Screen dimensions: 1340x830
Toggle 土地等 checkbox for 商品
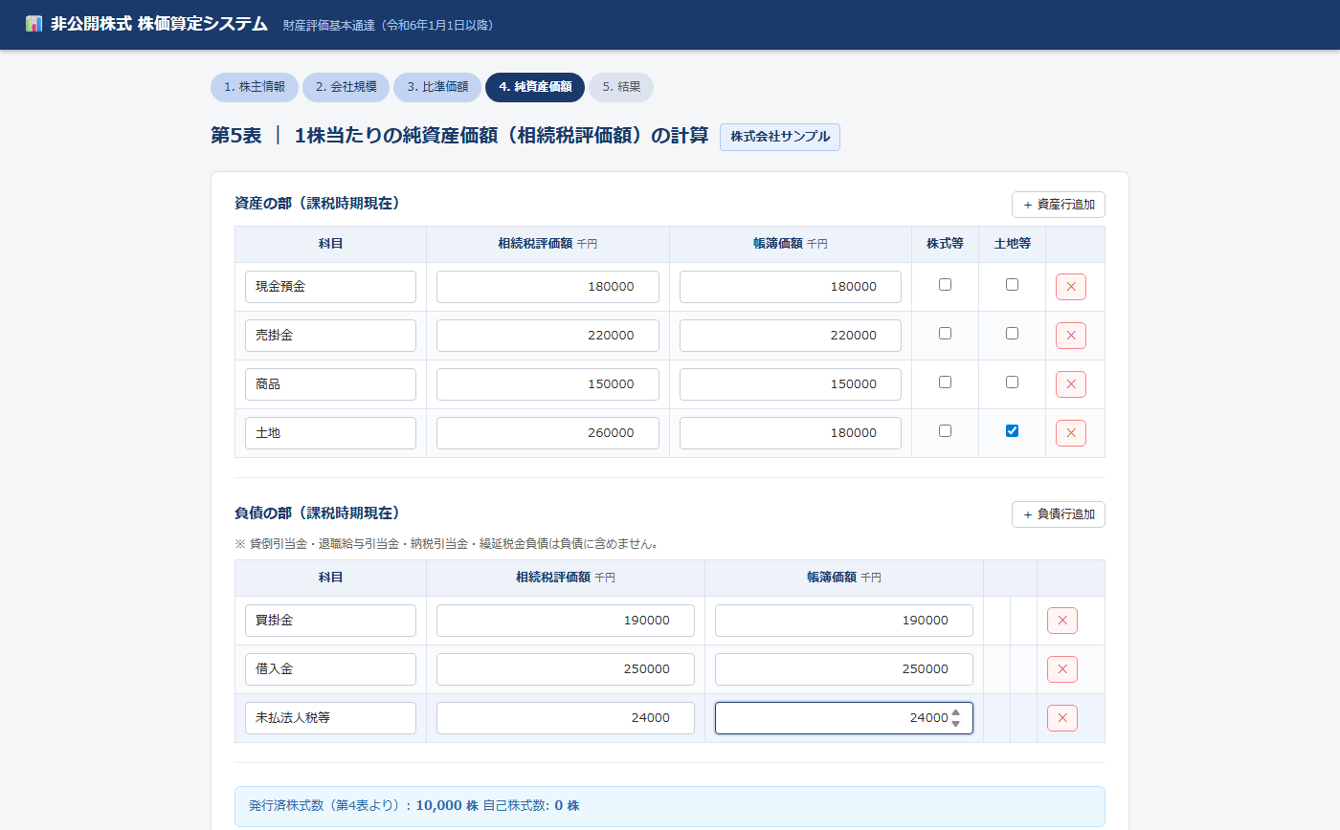click(x=1012, y=382)
